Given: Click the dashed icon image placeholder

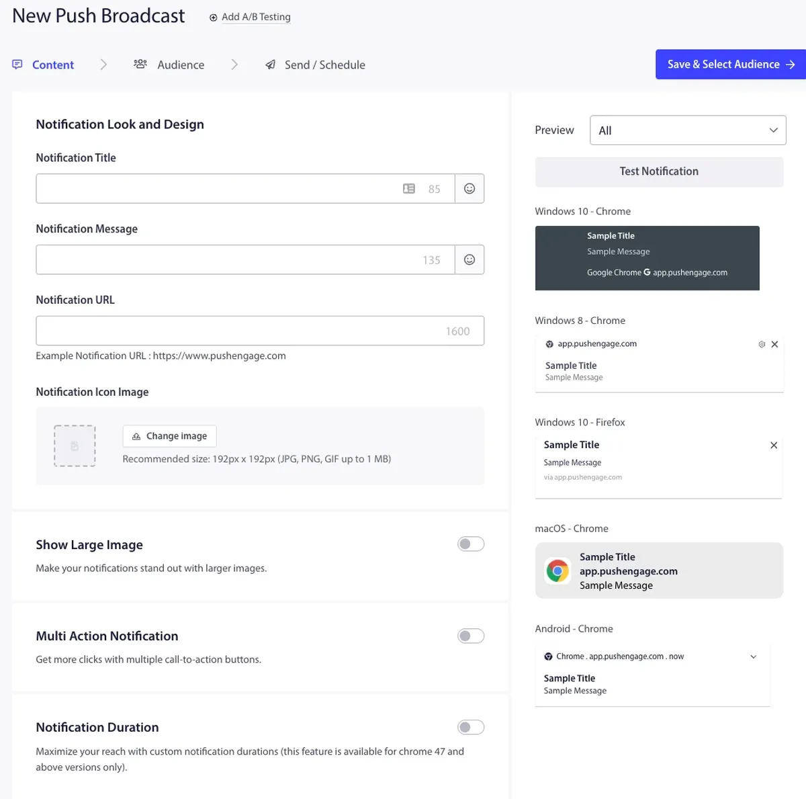Looking at the screenshot, I should click(x=75, y=446).
